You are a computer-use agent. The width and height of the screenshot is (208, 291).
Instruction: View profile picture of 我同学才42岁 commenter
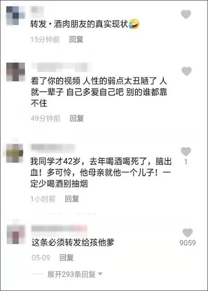tap(15, 153)
